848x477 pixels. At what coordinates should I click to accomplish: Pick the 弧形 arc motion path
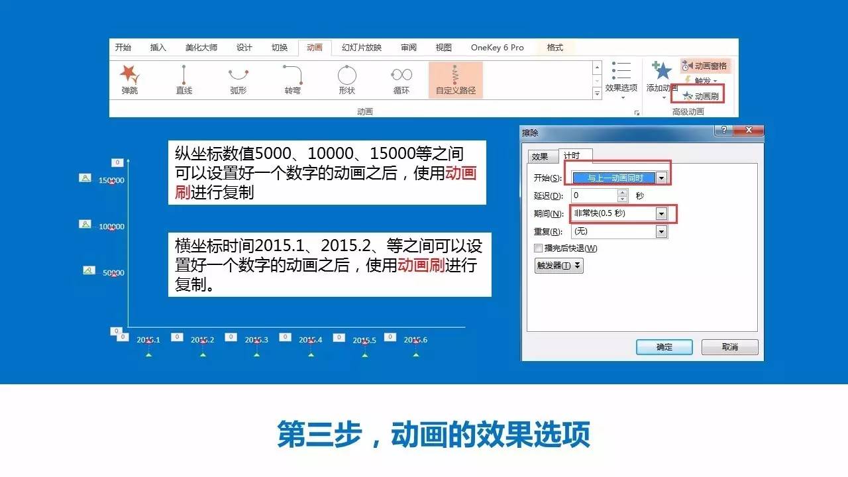(238, 79)
